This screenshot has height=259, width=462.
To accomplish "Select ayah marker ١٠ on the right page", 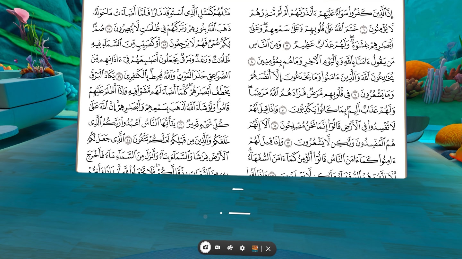I will coord(282,111).
